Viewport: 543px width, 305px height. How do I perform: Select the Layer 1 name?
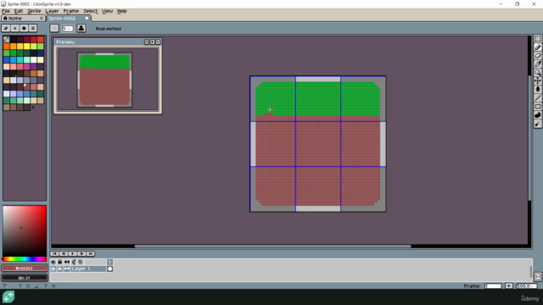coord(88,269)
